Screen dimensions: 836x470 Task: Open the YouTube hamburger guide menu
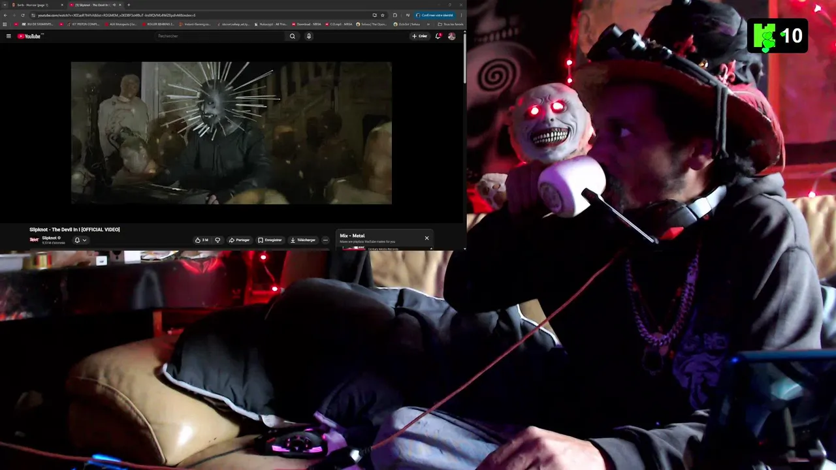pos(8,36)
